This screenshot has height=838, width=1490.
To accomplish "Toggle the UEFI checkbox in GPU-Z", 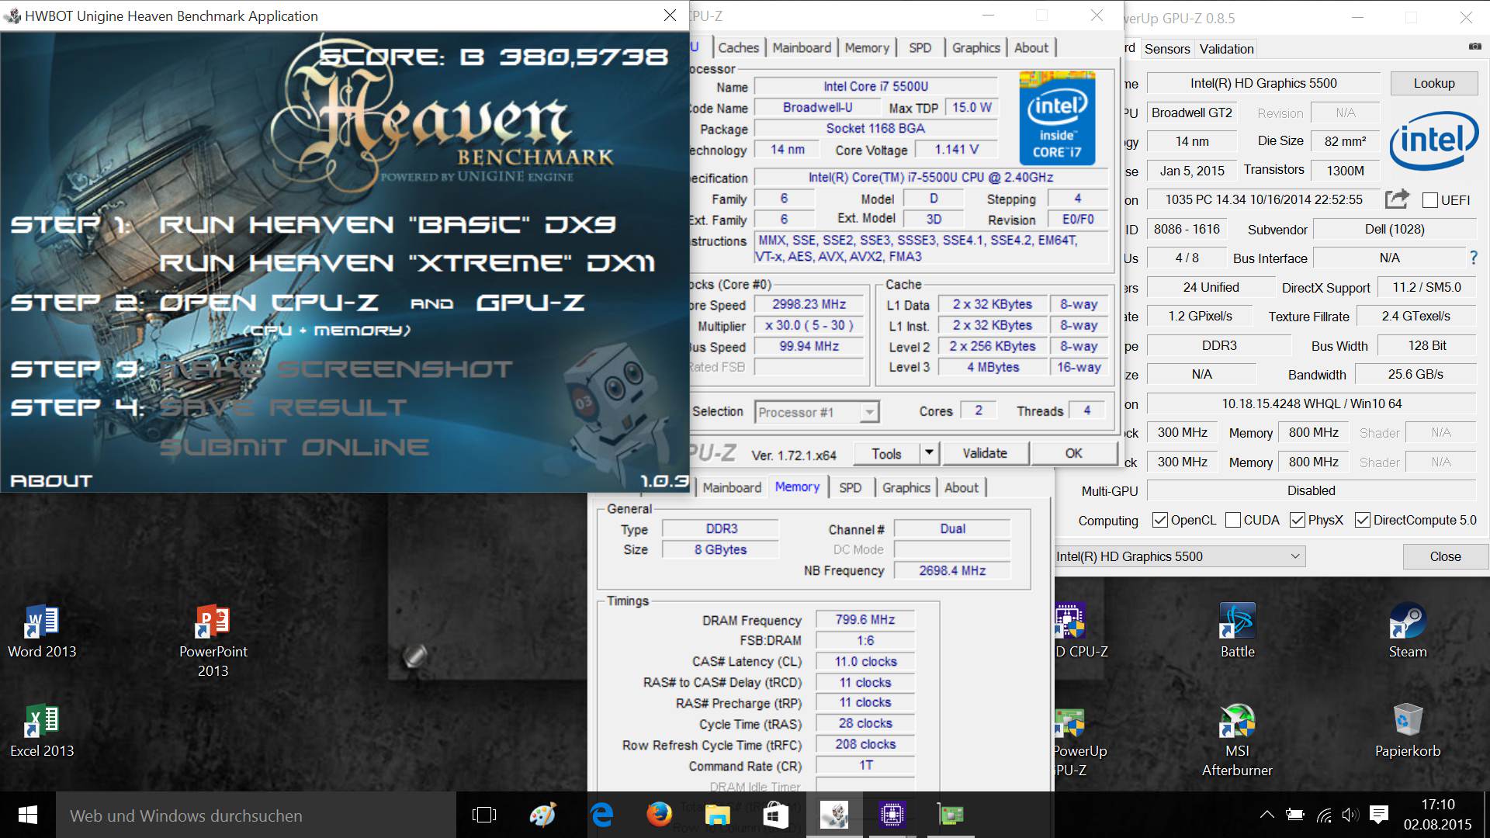I will (1430, 200).
